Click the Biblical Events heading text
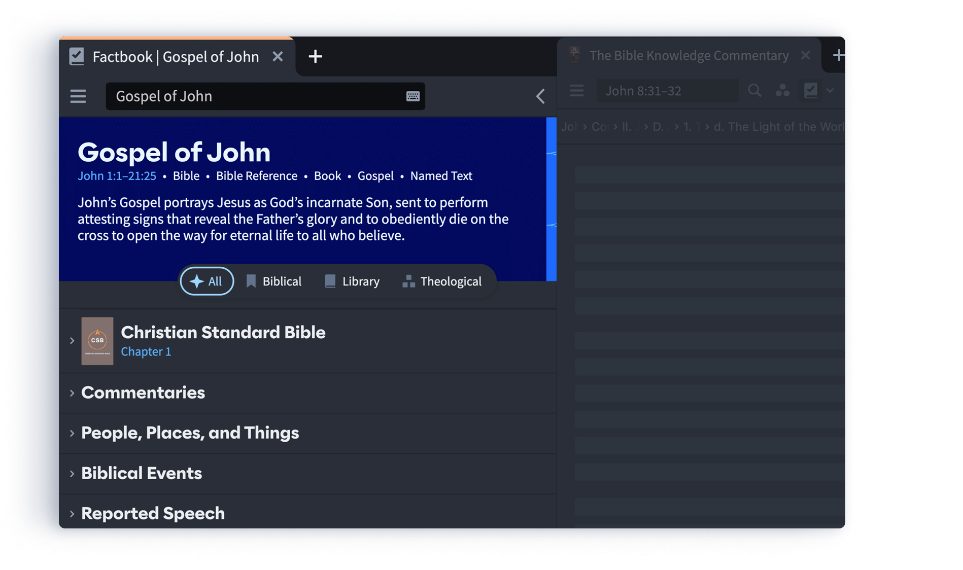963x570 pixels. click(142, 473)
